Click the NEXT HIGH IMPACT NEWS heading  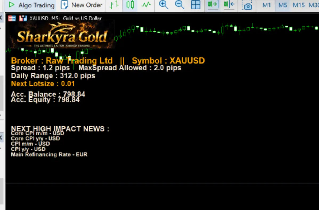[x=60, y=129]
